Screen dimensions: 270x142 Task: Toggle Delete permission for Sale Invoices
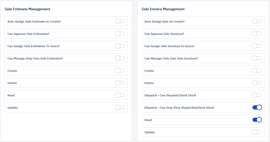tap(257, 83)
